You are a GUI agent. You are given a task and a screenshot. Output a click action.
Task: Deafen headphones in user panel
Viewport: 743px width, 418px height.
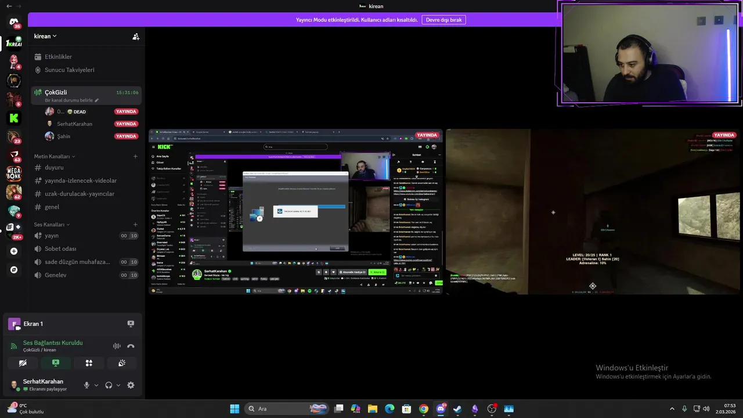pos(109,385)
